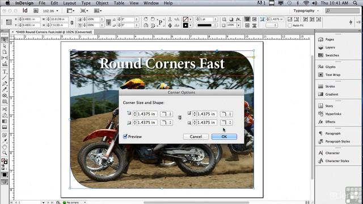Open the Type menu
The image size is (363, 204).
coord(86,3)
